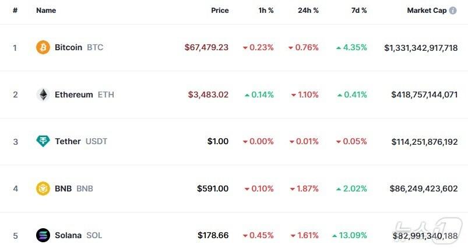
Task: Click the Tether logo icon
Action: [x=43, y=141]
